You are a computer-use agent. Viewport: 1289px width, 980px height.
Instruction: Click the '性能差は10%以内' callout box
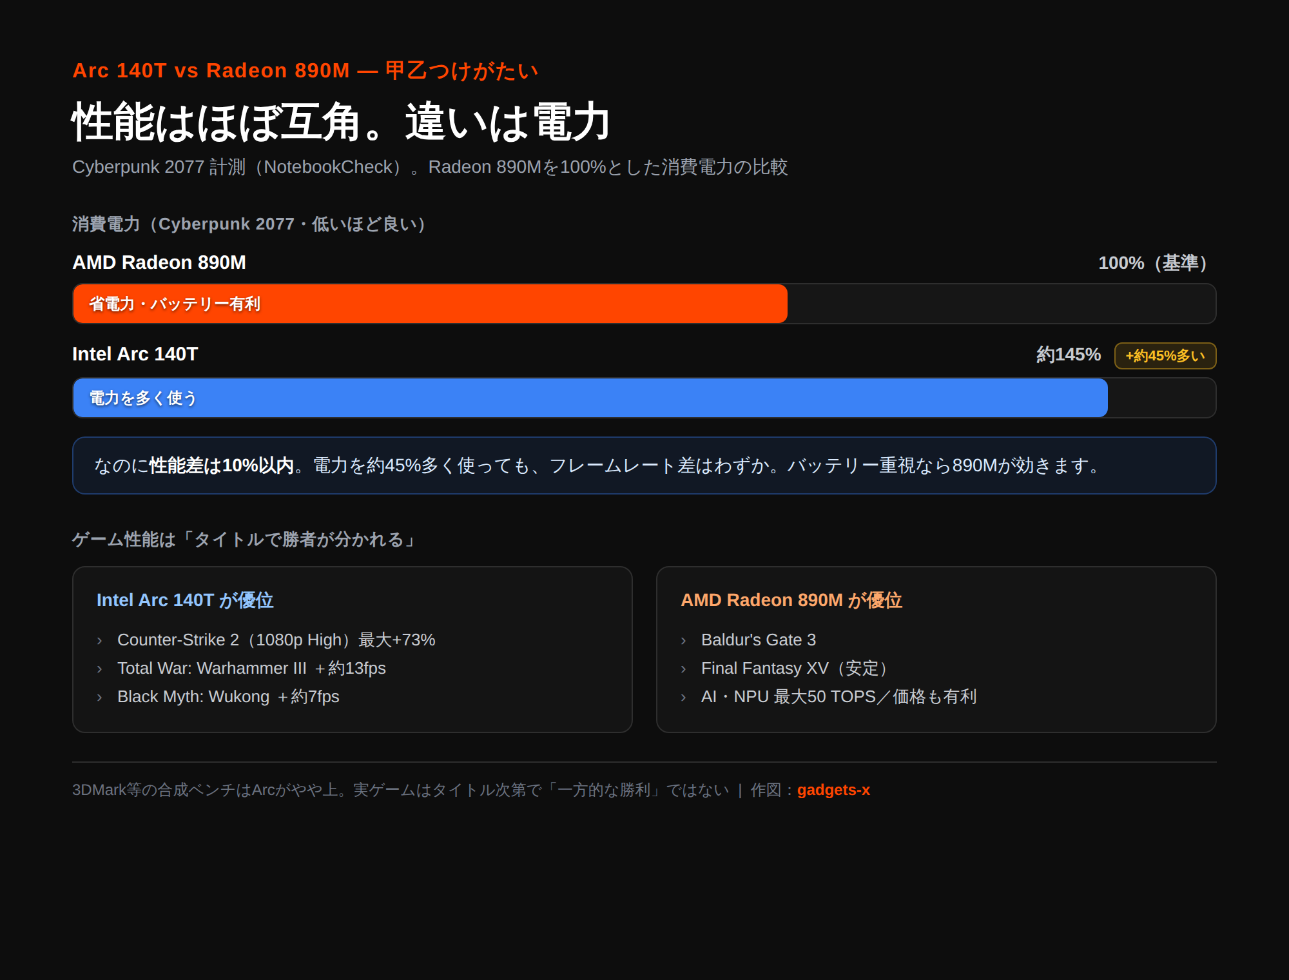[644, 465]
